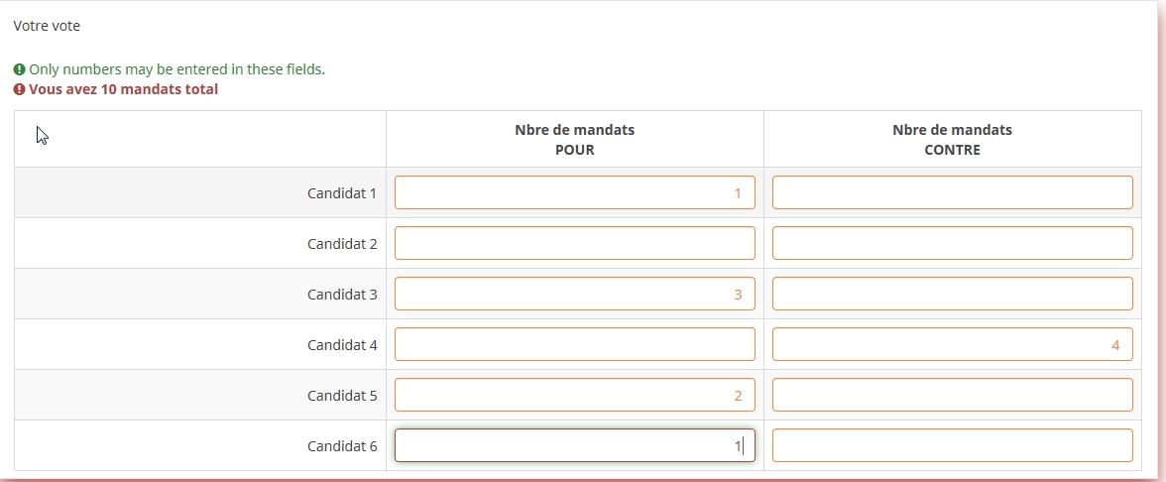Click the green info icon beside the numbers-only tip

(19, 69)
